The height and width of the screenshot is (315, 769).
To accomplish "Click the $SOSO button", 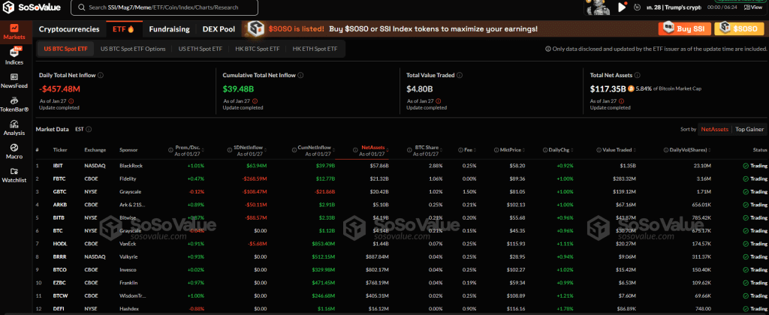I will (740, 29).
